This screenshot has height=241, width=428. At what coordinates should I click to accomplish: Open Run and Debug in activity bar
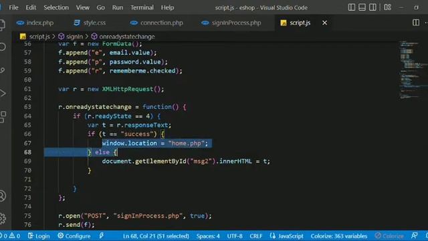click(2, 94)
